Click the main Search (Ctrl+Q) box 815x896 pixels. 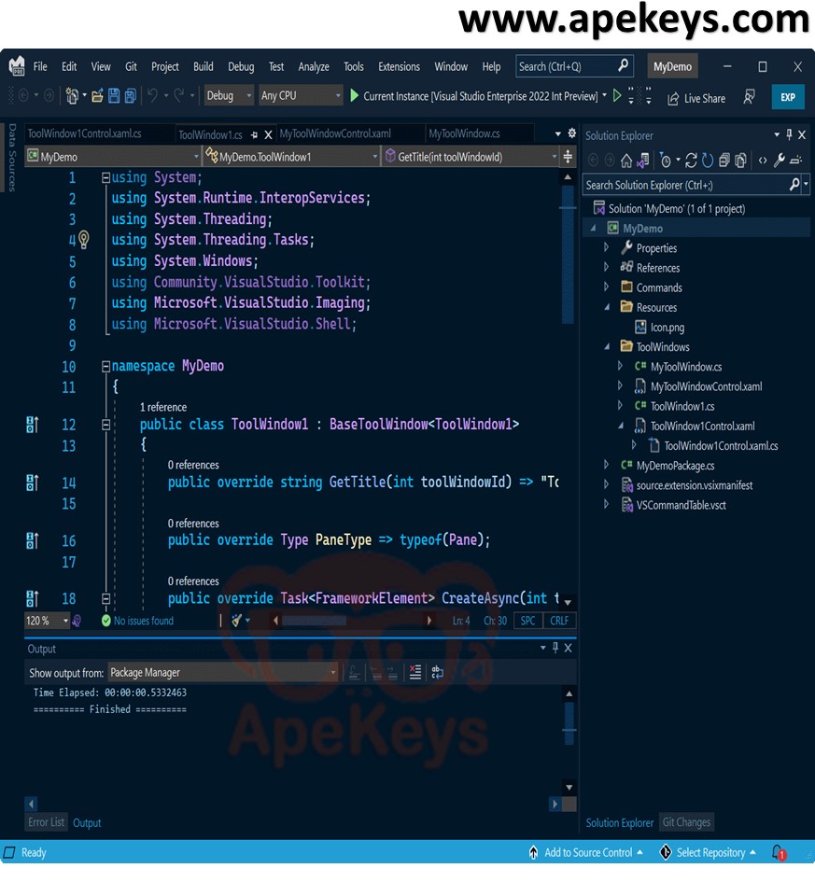point(575,66)
